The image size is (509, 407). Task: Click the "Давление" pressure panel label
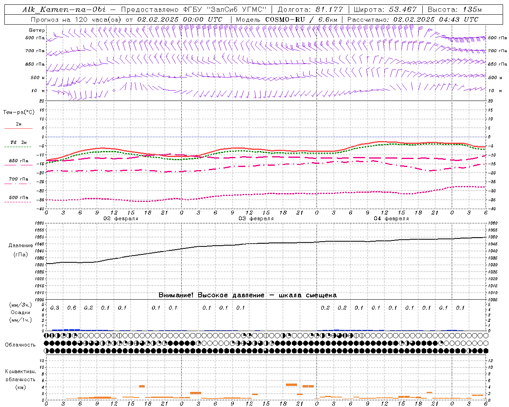[21, 246]
